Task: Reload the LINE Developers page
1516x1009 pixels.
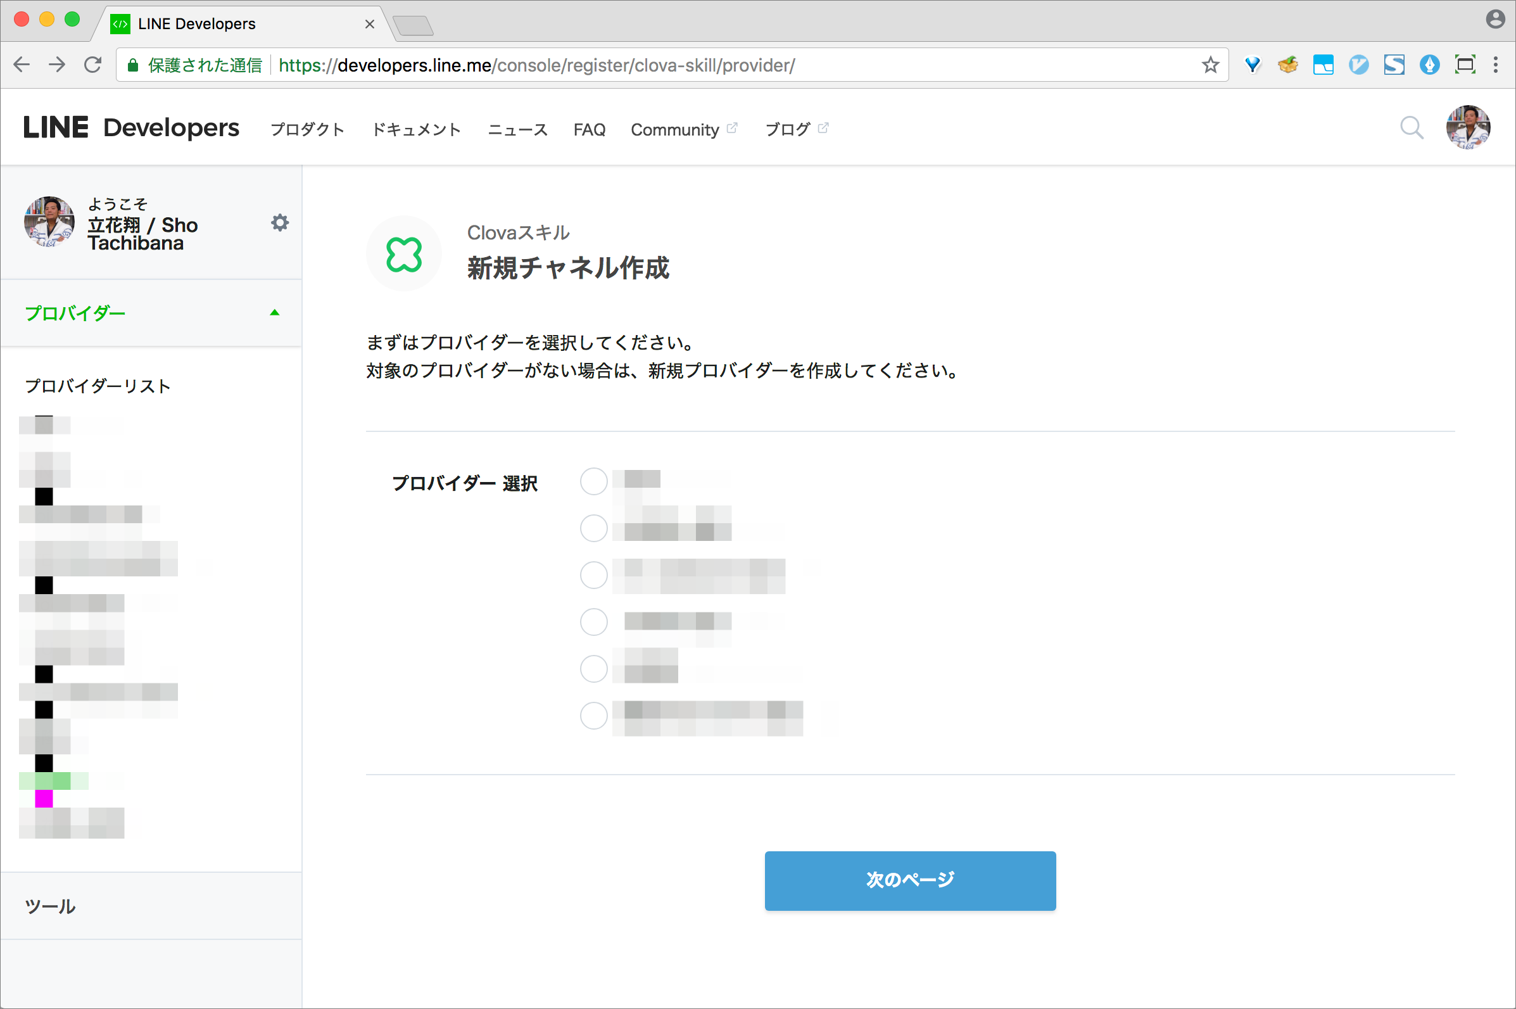Action: [x=93, y=65]
